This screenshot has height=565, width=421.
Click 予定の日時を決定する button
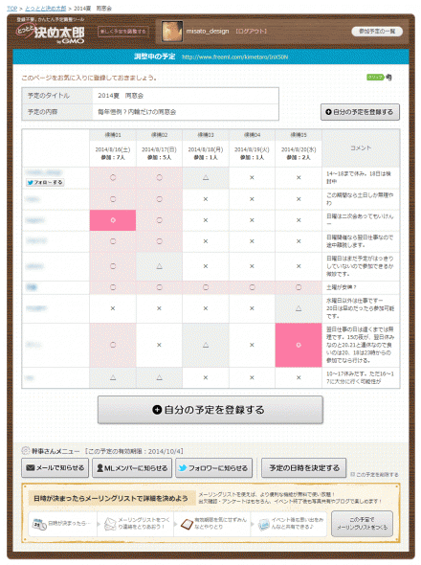point(303,467)
